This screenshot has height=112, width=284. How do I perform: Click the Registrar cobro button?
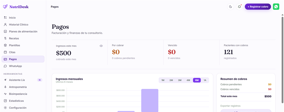pos(258,7)
